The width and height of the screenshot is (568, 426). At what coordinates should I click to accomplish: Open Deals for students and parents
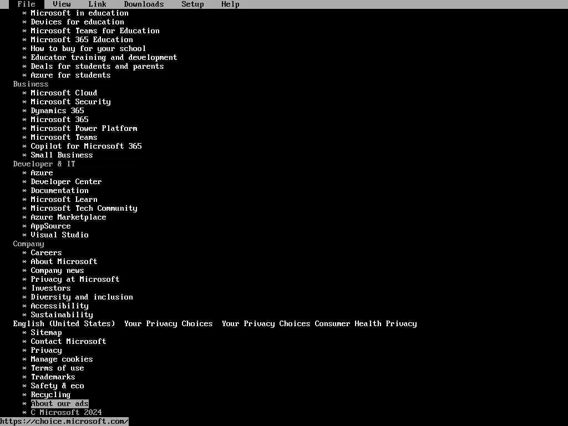(98, 67)
